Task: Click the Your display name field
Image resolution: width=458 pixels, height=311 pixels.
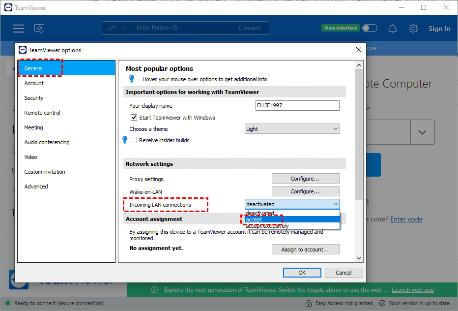Action: 297,106
